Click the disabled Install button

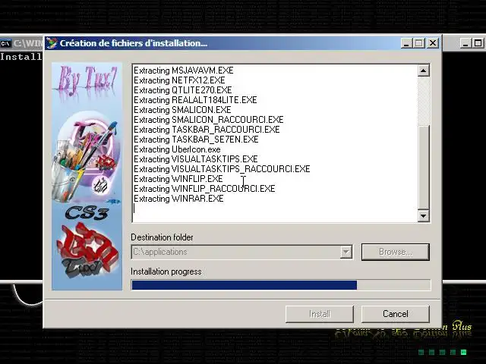[320, 314]
